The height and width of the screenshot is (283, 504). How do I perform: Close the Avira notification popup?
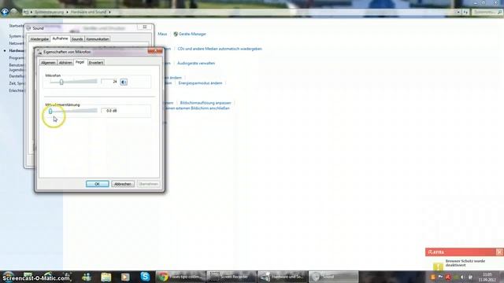(x=499, y=252)
